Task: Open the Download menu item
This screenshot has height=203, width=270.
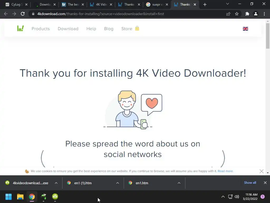Action: (68, 29)
